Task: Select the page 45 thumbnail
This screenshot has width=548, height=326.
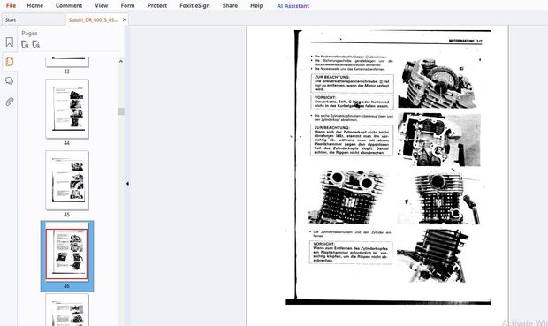Action: (x=67, y=180)
